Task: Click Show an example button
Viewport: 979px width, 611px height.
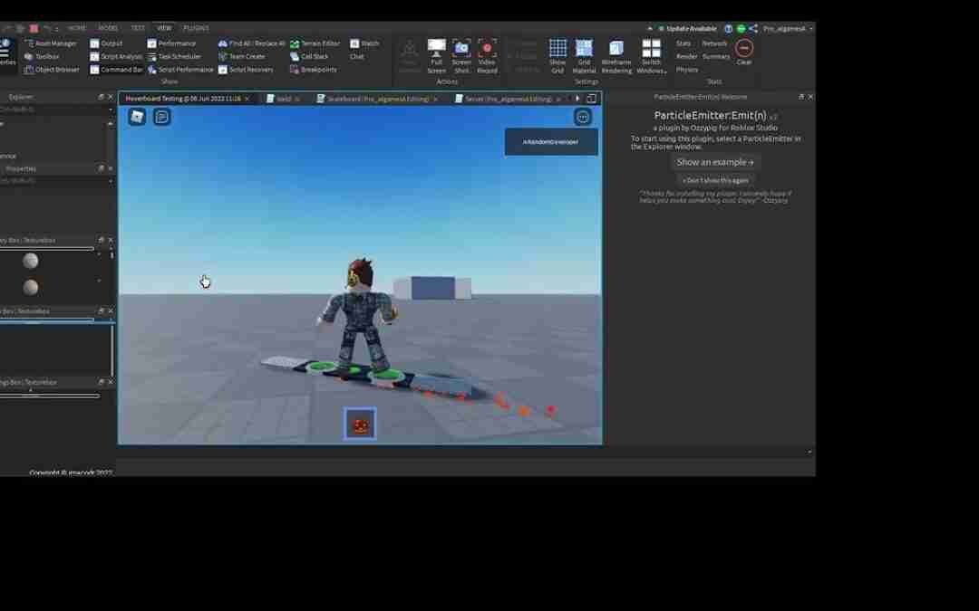Action: [715, 162]
